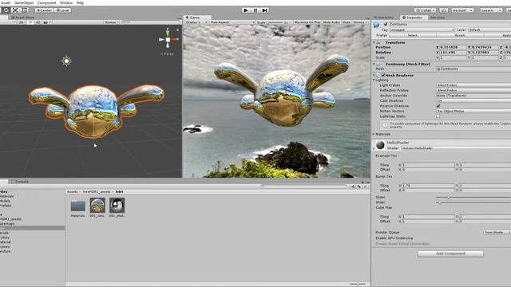
Task: Toggle the Mesh Renderer enabled checkbox
Action: tap(383, 75)
